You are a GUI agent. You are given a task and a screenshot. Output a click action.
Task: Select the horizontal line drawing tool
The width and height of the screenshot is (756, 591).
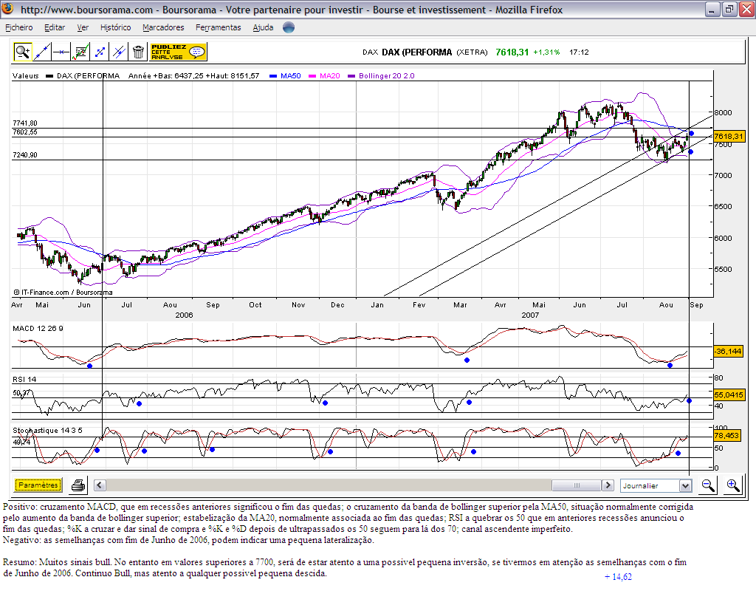[61, 52]
